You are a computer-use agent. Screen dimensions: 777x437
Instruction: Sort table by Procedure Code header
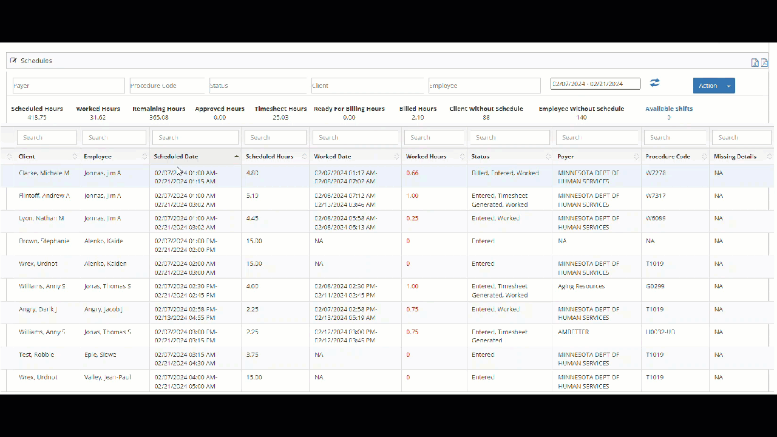click(x=667, y=157)
